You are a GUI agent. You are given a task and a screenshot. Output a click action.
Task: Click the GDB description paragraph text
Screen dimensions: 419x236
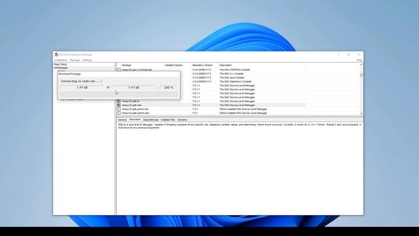click(240, 127)
